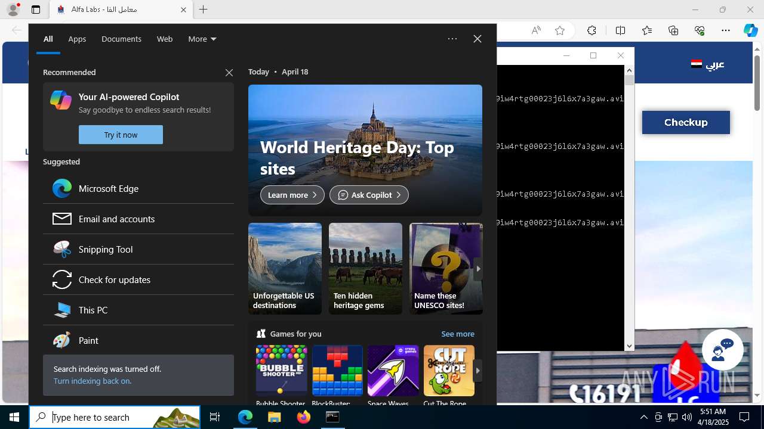
Task: Show next heritage article cards arrow
Action: 478,269
